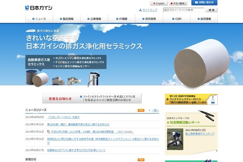Image resolution: width=243 pixels, height=162 pixels.
Task: Open the 研究開発 menu
Action: click(149, 19)
